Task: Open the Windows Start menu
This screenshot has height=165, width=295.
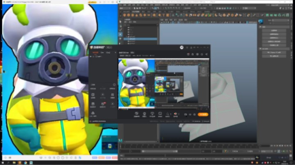Action: point(2,163)
